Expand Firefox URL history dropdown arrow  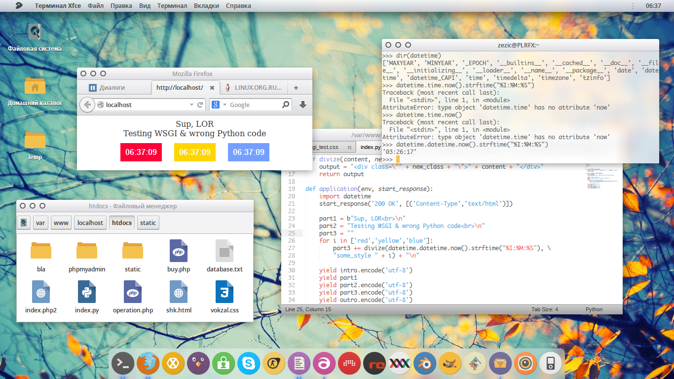(x=192, y=105)
